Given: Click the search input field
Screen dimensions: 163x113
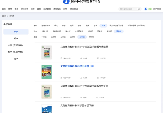Looking at the screenshot, I should tap(128, 9).
